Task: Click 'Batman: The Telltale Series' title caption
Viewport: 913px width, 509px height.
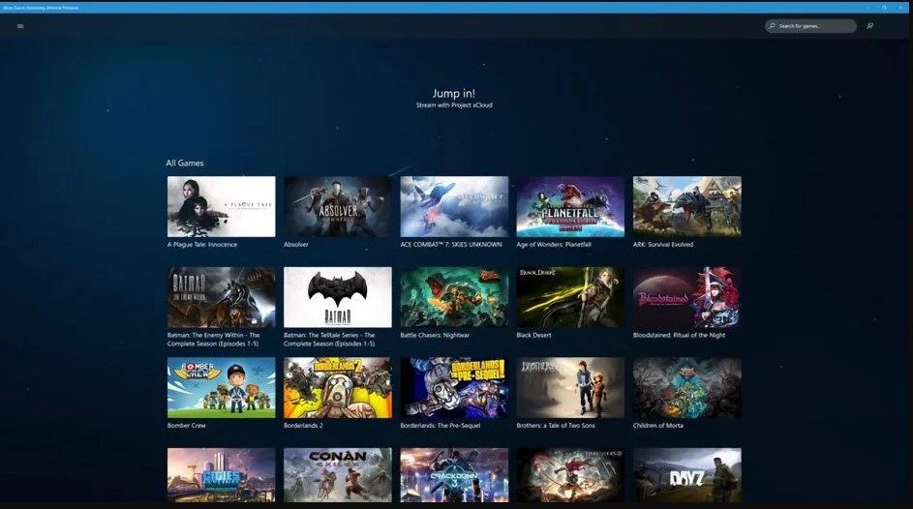Action: [329, 339]
